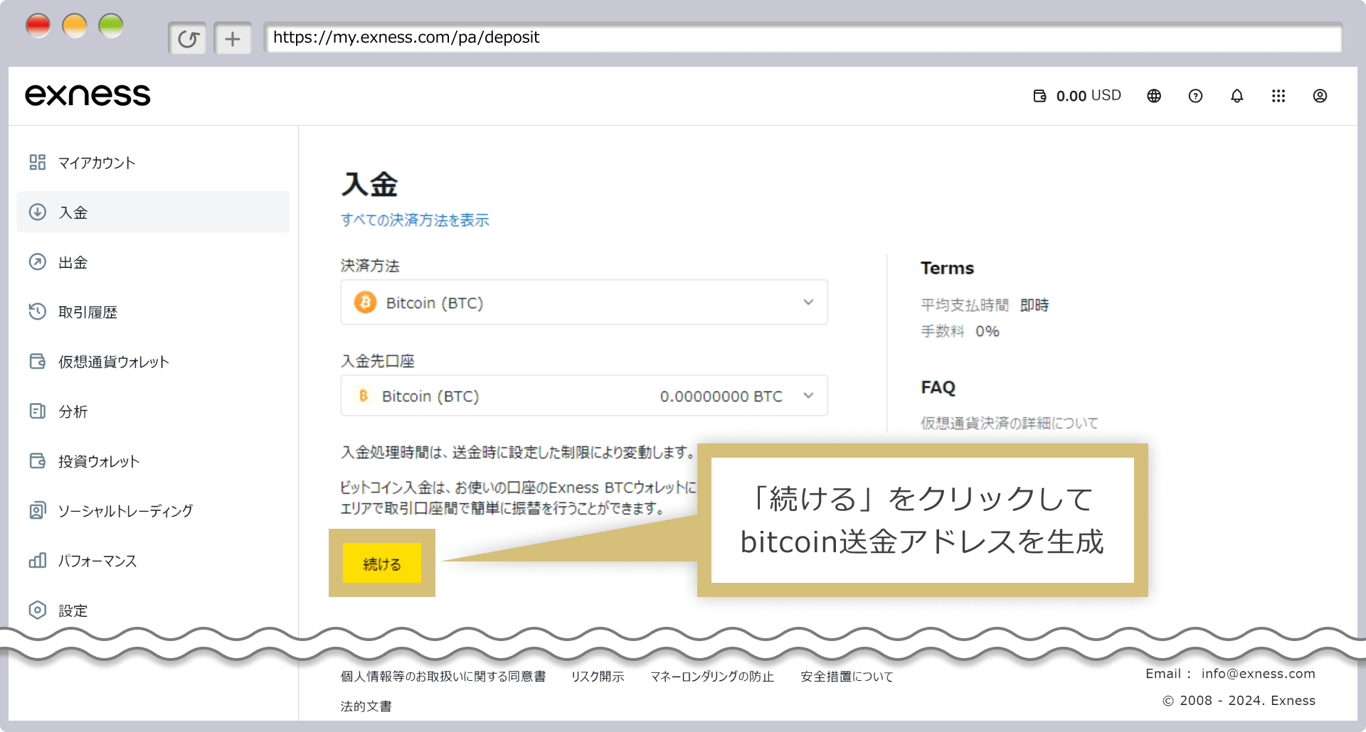Open 仮想通貨決済の詳細について FAQ link
The width and height of the screenshot is (1366, 732).
point(1010,423)
